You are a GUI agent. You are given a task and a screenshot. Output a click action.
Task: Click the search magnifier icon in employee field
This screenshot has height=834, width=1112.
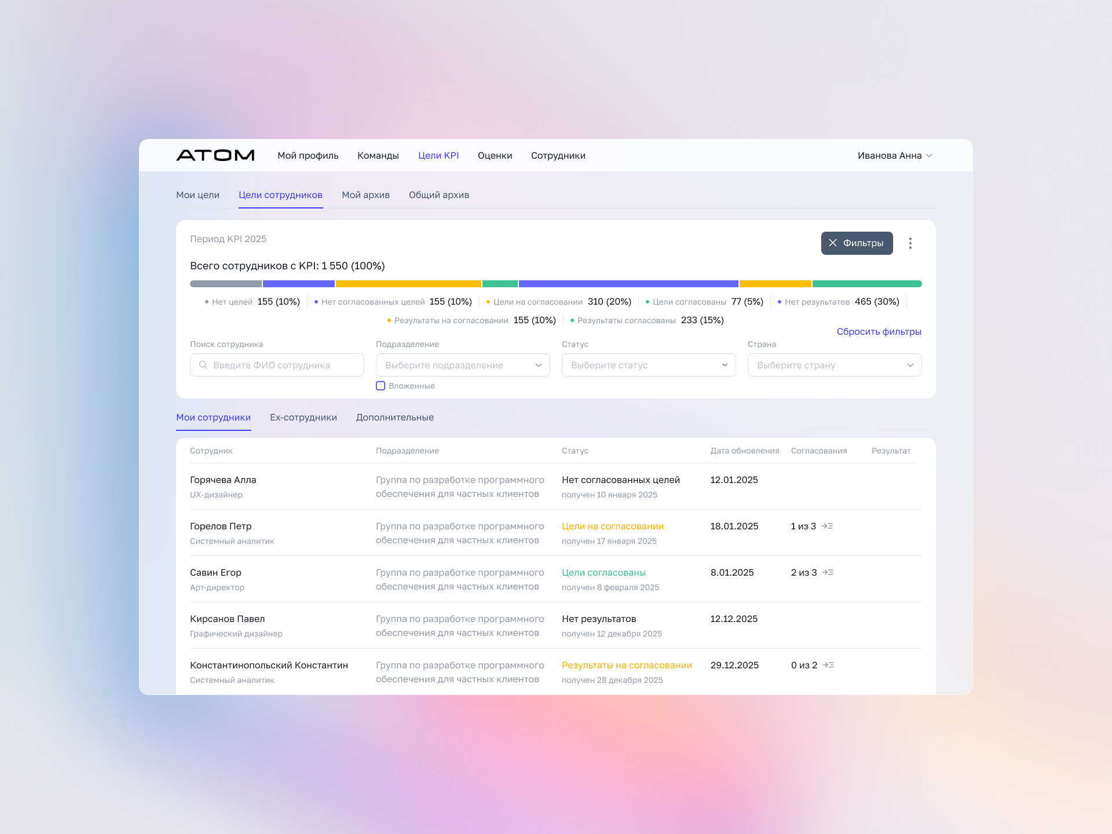[203, 365]
